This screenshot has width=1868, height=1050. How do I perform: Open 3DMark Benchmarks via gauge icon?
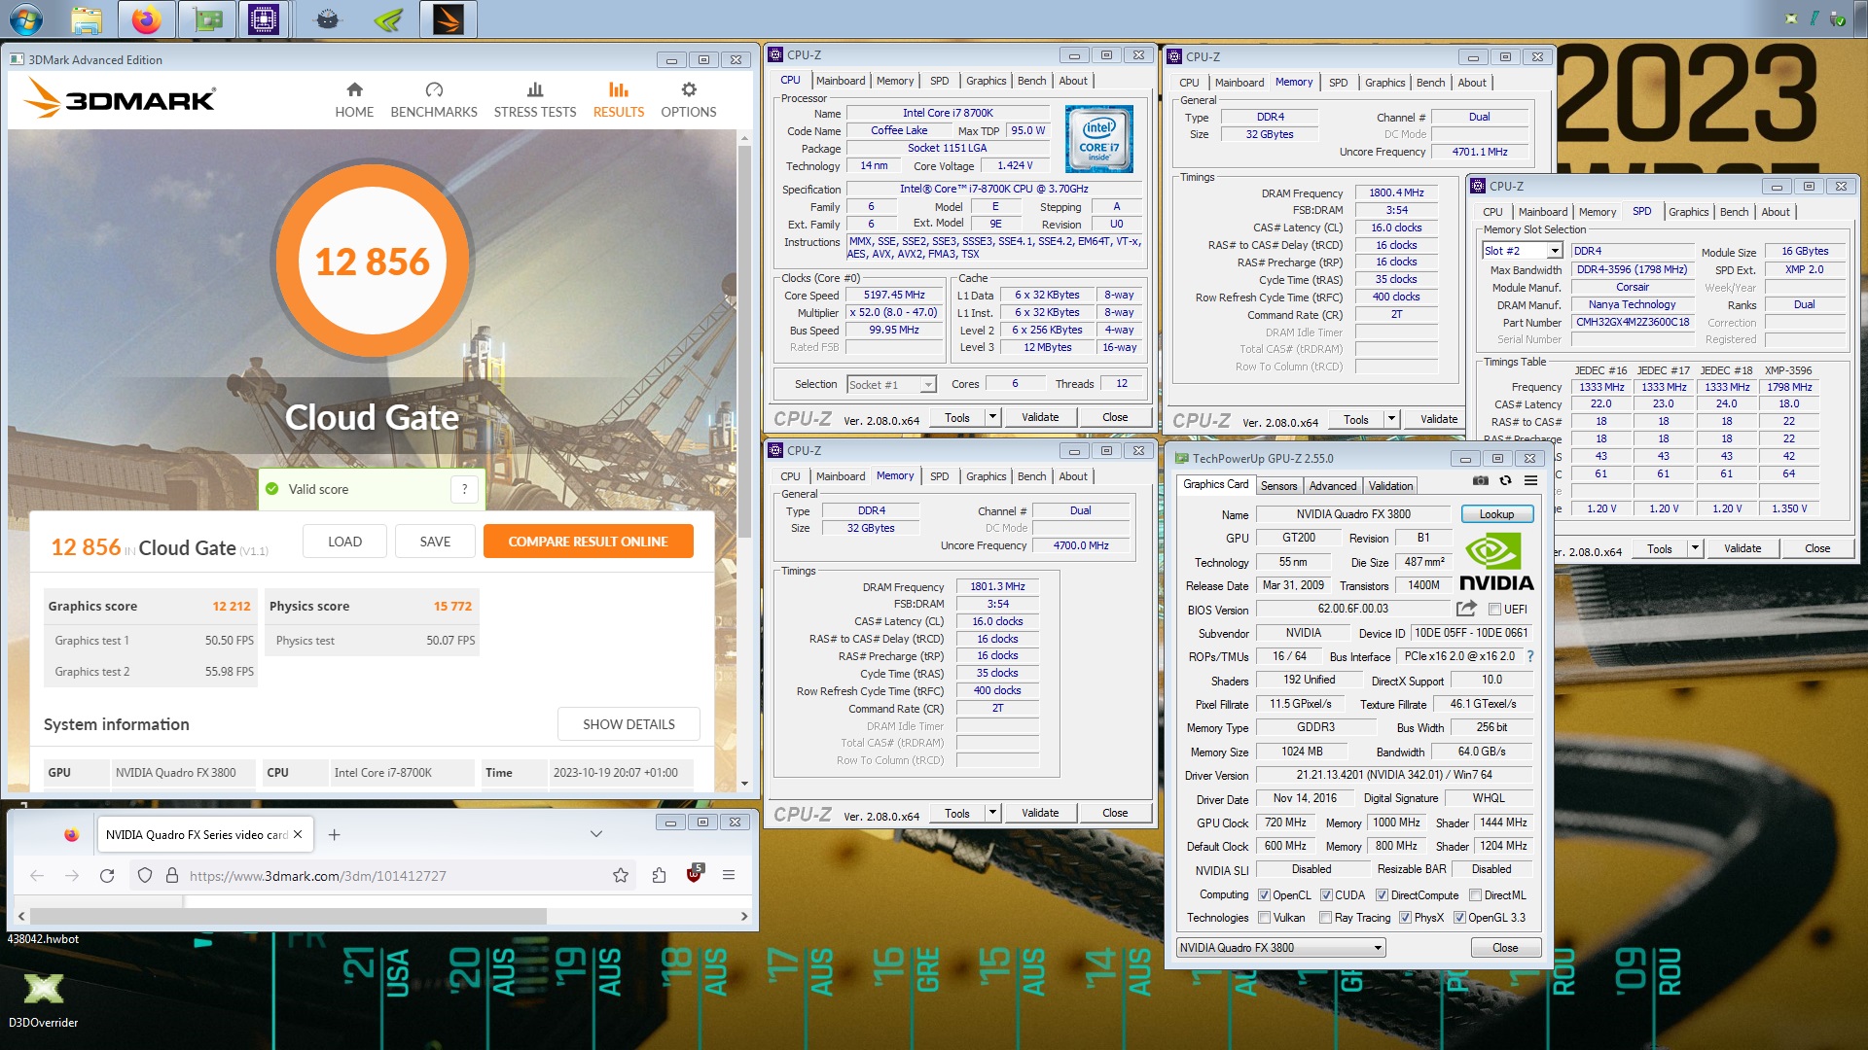[434, 90]
